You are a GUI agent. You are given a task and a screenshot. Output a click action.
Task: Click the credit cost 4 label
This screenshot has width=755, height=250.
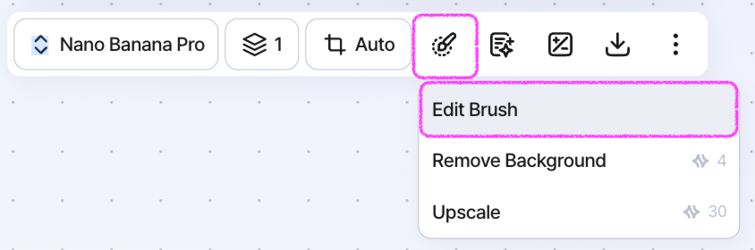pyautogui.click(x=721, y=161)
